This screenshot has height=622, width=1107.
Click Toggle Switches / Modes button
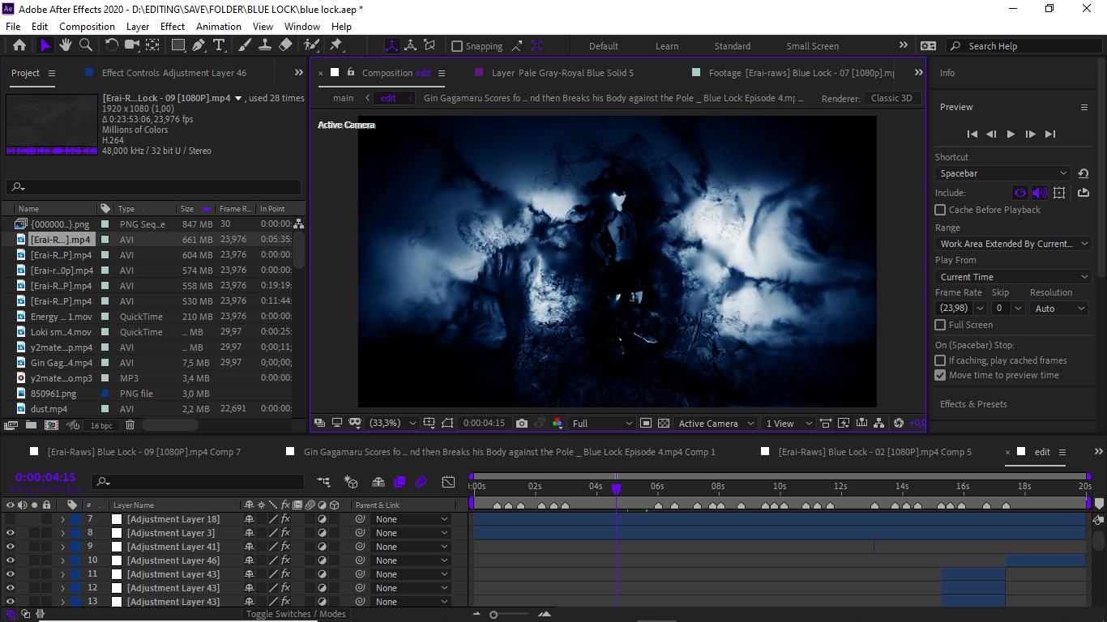click(x=295, y=614)
